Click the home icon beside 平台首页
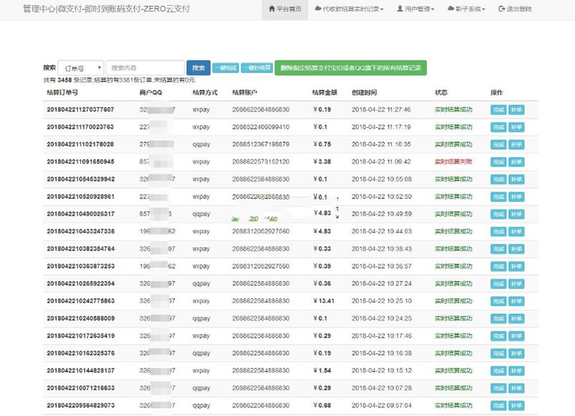Image resolution: width=575 pixels, height=416 pixels. tap(272, 9)
